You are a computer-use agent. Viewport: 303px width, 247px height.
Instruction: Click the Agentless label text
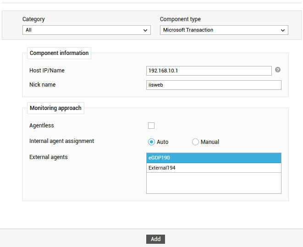click(42, 126)
